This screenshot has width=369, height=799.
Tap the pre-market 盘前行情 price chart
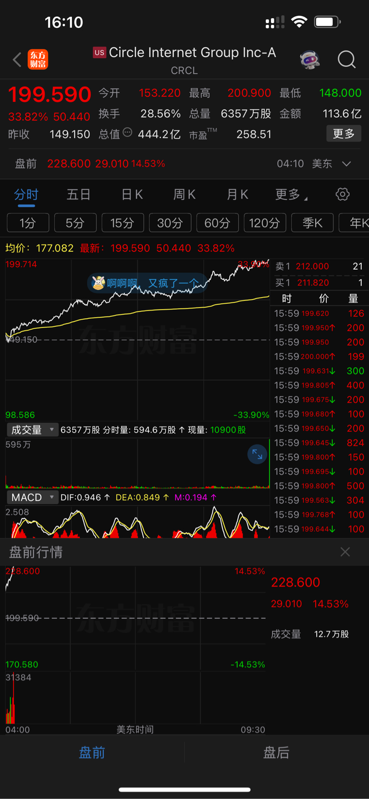tap(135, 618)
